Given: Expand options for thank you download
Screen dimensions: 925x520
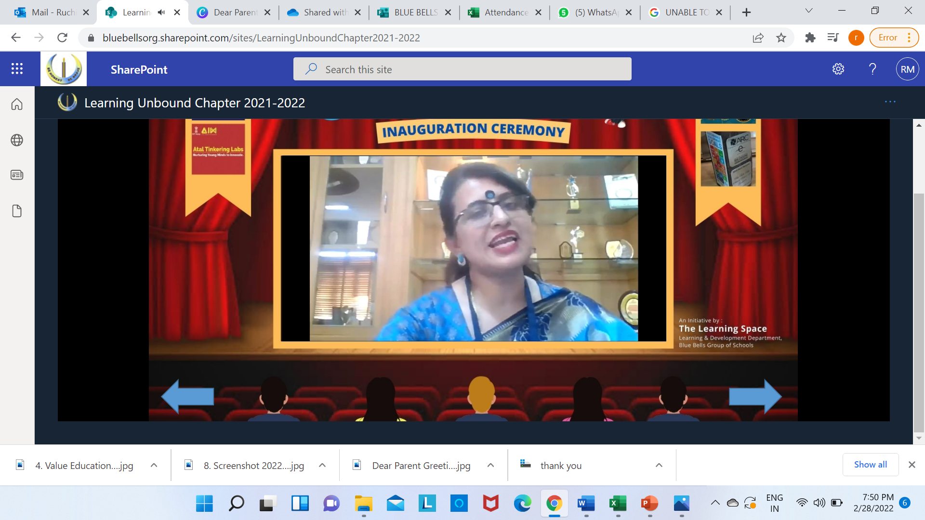Looking at the screenshot, I should pos(659,465).
